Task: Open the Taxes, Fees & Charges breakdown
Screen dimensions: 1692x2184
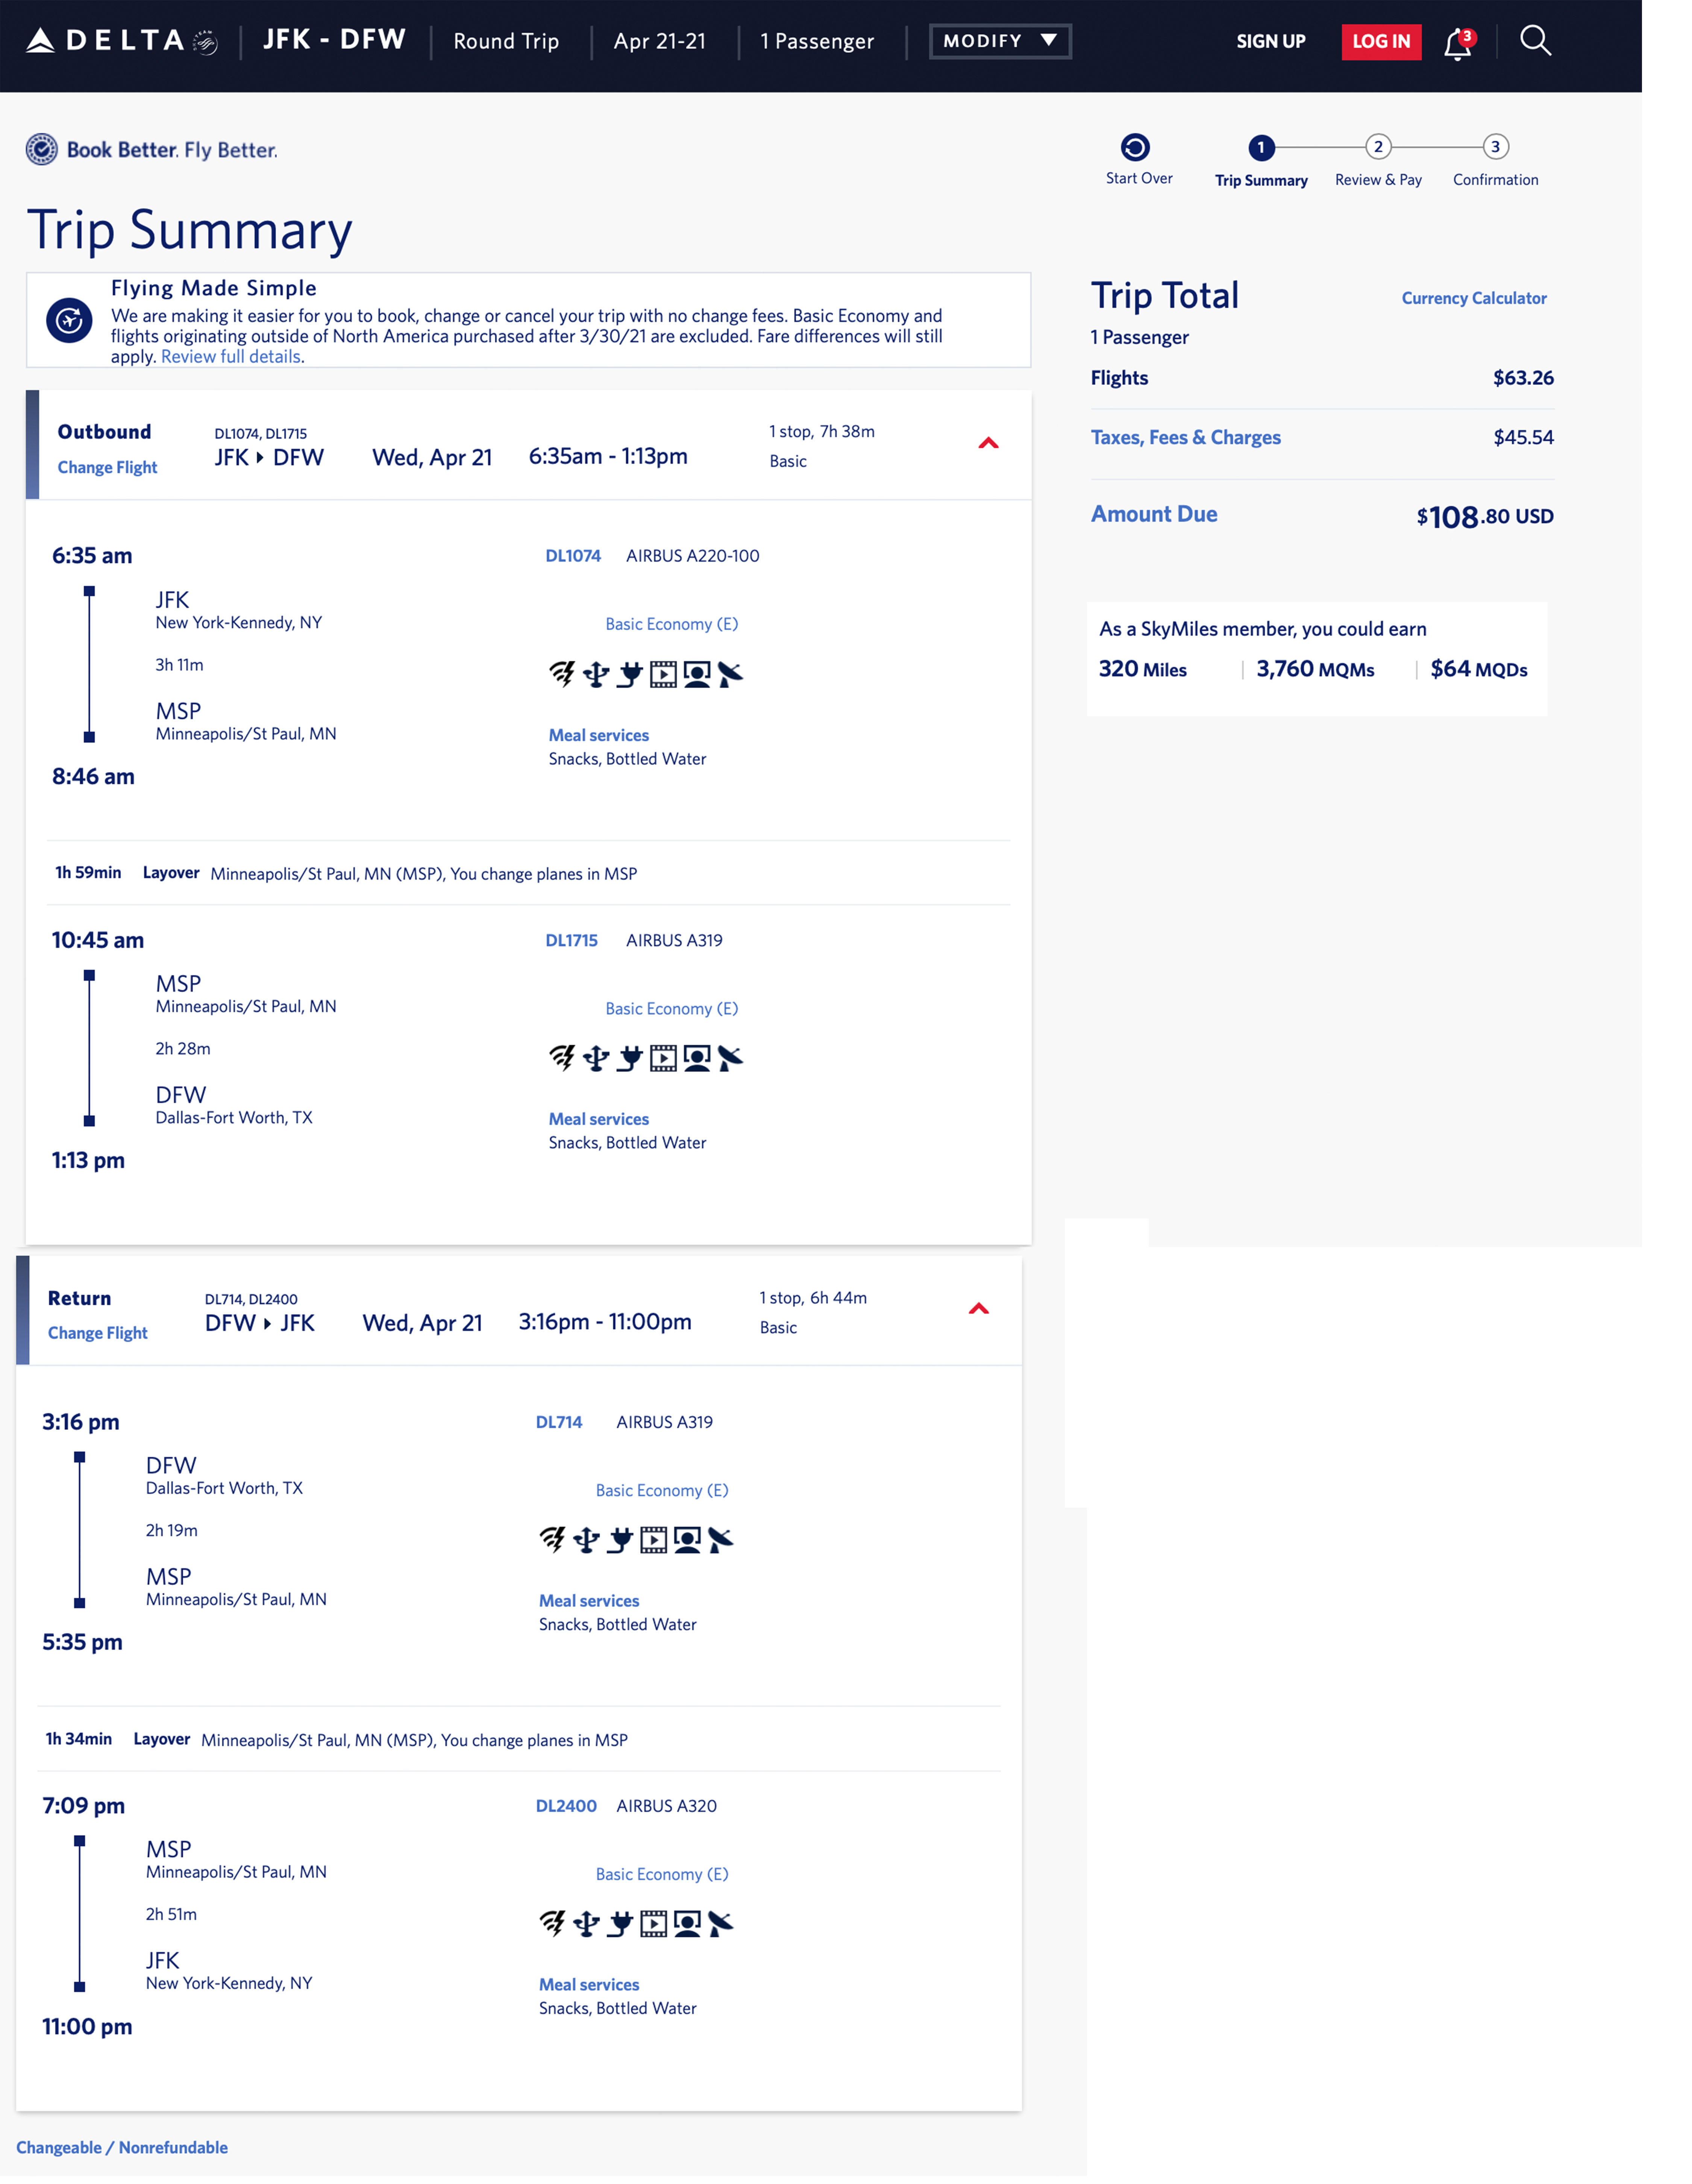Action: [x=1185, y=437]
